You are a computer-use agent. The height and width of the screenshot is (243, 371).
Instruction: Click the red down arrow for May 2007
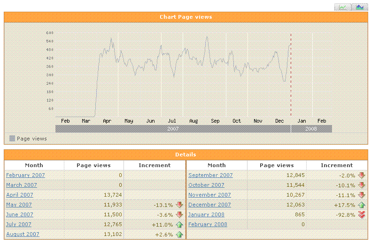[179, 205]
